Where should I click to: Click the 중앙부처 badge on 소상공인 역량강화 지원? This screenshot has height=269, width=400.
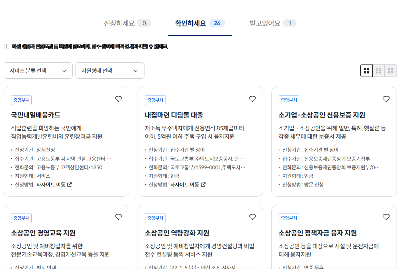(x=155, y=218)
